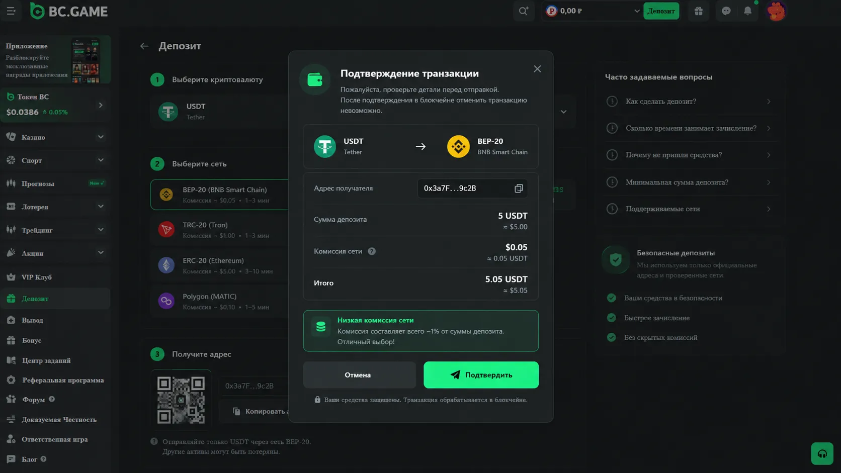Image resolution: width=841 pixels, height=473 pixels.
Task: Open the Блог sidebar link
Action: [29, 459]
